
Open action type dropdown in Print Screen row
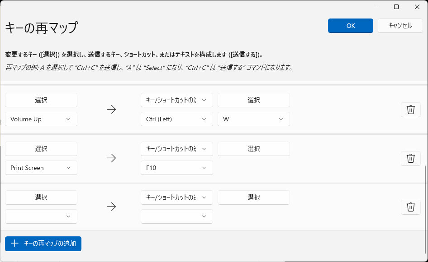pos(176,149)
